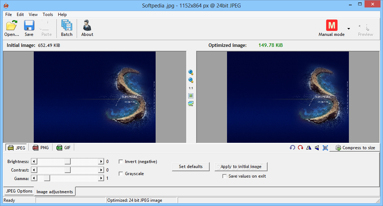Launch Batch processing mode
The image size is (383, 206).
[x=67, y=28]
